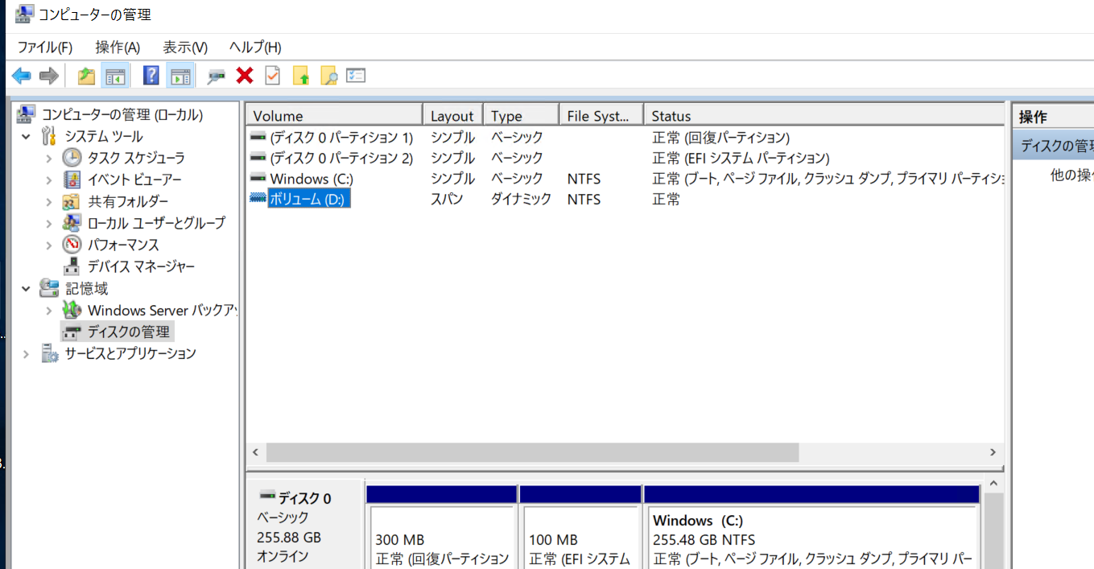Viewport: 1094px width, 569px height.
Task: Click the Properties checkmark document icon
Action: [x=273, y=75]
